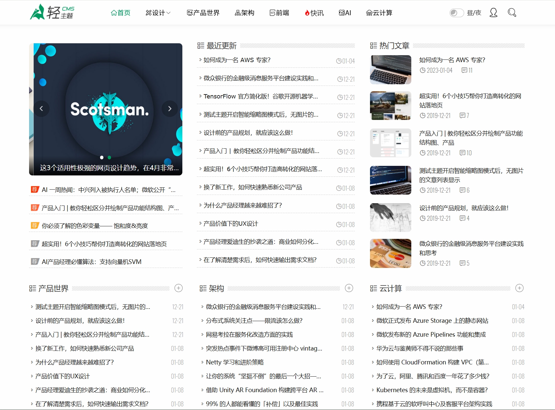Viewport: 555px width, 410px height.
Task: Click the laptop thumbnail in 热门文章
Action: (x=390, y=70)
